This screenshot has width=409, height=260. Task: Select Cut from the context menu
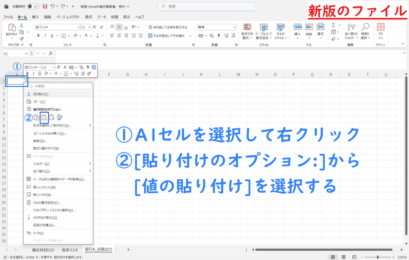pos(41,94)
